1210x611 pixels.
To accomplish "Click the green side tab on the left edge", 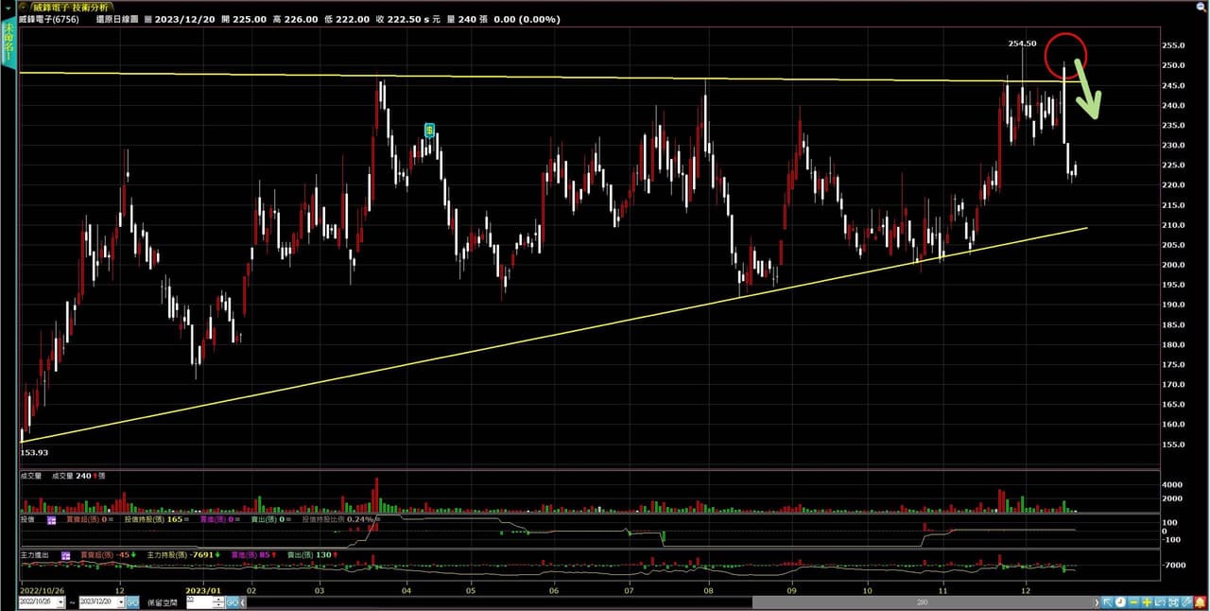I will coord(9,44).
